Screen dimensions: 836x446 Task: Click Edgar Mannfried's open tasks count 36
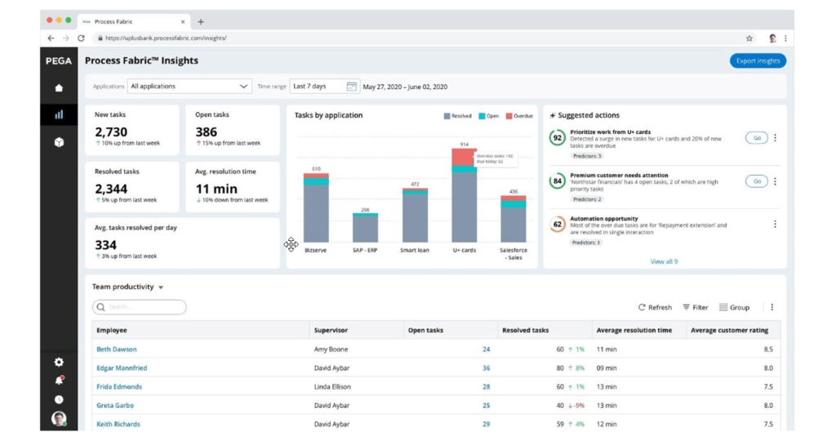click(x=486, y=368)
